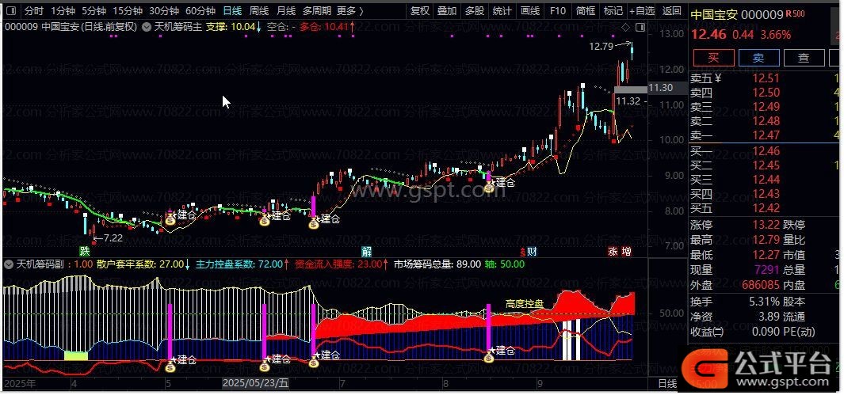844x395 pixels.
Task: Click the panel layout icon at top-left
Action: tap(11, 11)
